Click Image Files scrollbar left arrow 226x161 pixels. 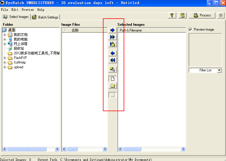64,149
